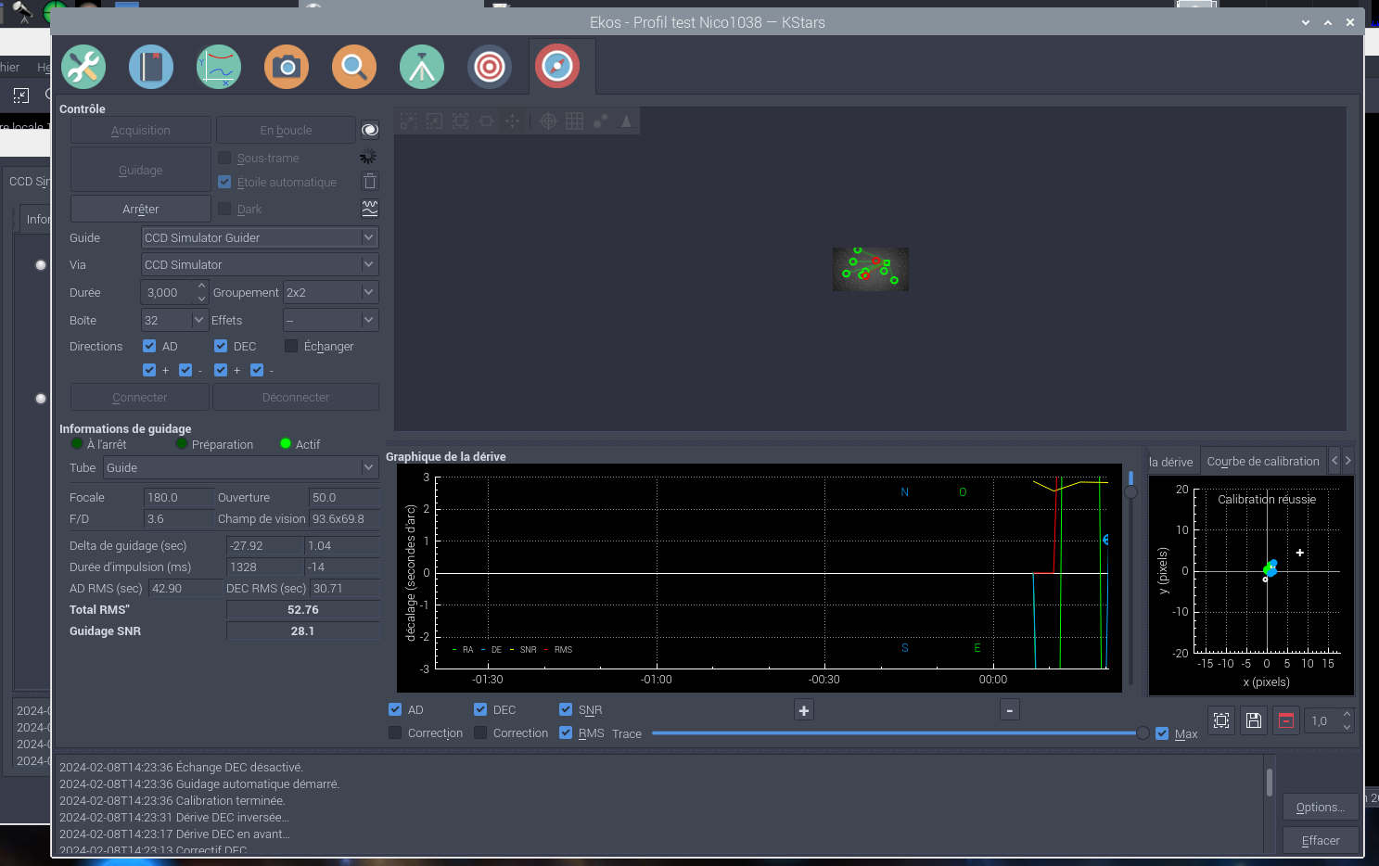This screenshot has width=1379, height=866.
Task: Open the Align target module
Action: point(490,67)
